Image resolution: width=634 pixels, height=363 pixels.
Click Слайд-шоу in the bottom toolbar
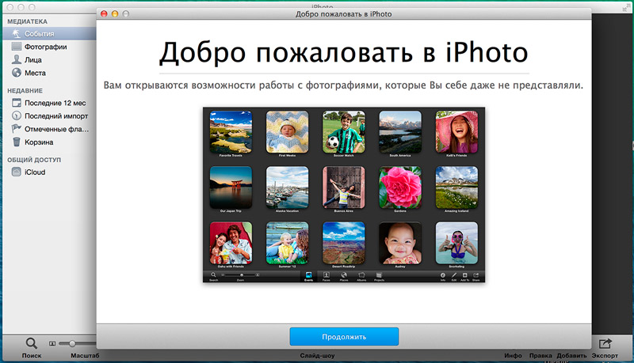[x=318, y=356]
